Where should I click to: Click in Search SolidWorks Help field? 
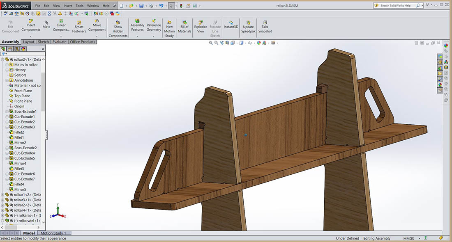pos(398,5)
